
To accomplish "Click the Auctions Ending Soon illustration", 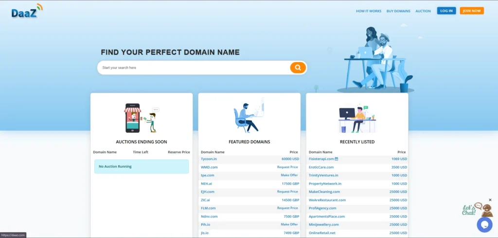I will pyautogui.click(x=142, y=118).
